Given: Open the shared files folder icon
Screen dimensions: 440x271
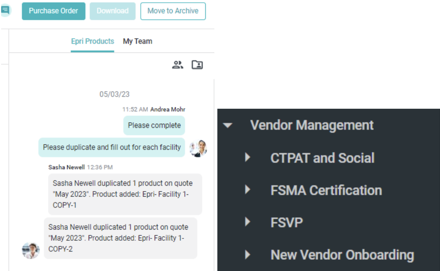Looking at the screenshot, I should 197,64.
